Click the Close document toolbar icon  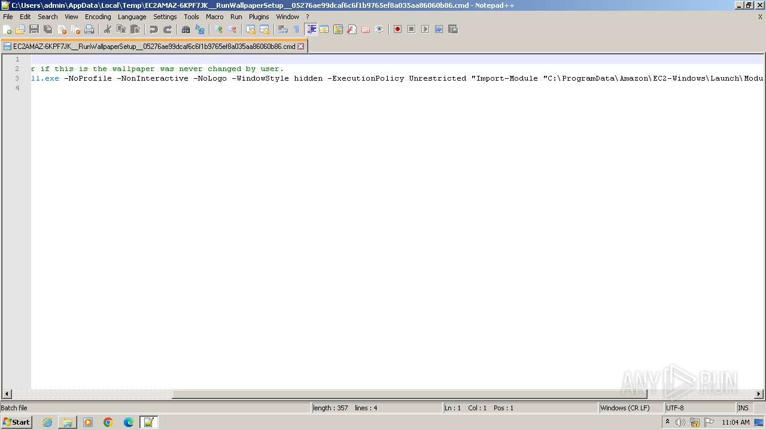pyautogui.click(x=62, y=29)
